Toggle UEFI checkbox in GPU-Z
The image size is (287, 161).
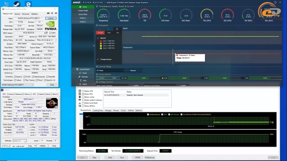(51, 33)
